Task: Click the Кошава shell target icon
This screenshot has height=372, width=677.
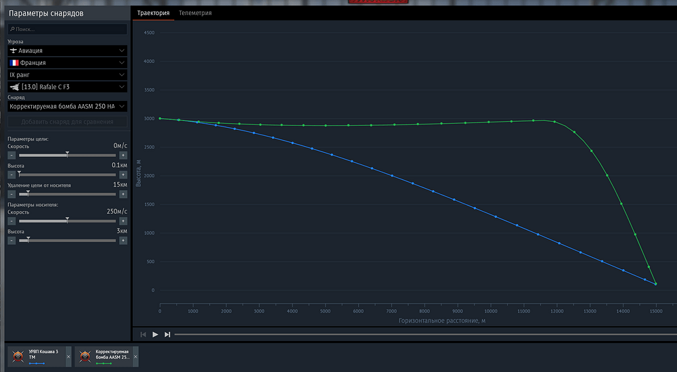Action: (x=18, y=356)
